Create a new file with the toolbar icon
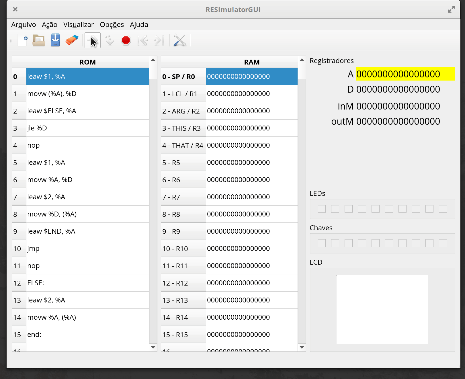 click(x=22, y=40)
